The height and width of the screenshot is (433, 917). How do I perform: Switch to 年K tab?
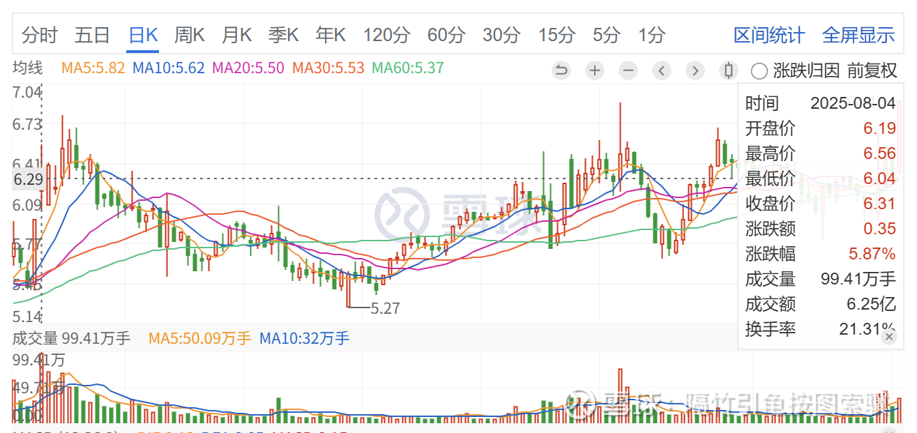pos(331,35)
